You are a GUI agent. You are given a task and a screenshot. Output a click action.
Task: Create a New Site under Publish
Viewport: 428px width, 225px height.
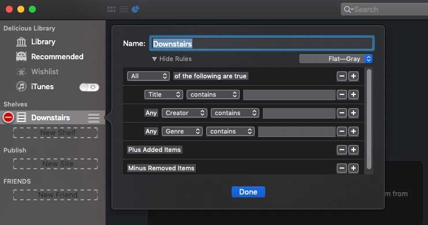click(55, 164)
